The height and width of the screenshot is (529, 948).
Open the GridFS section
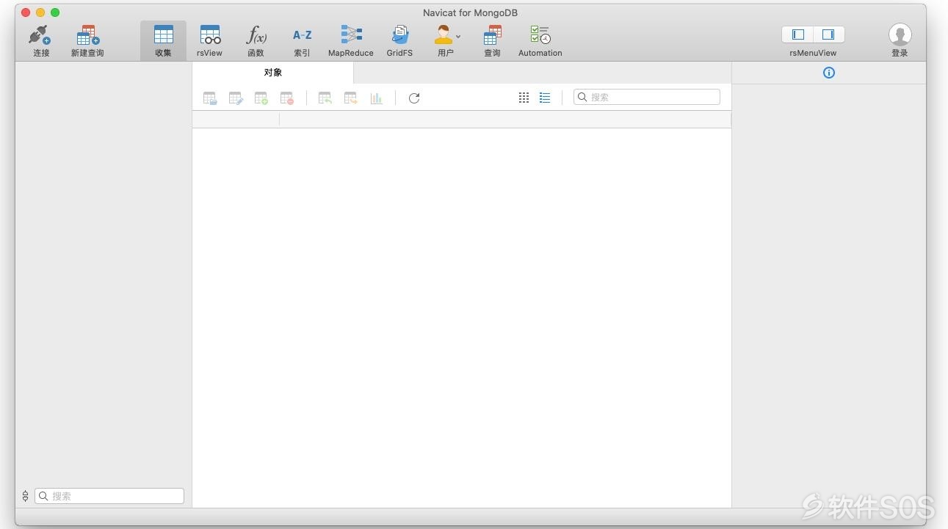[x=399, y=40]
